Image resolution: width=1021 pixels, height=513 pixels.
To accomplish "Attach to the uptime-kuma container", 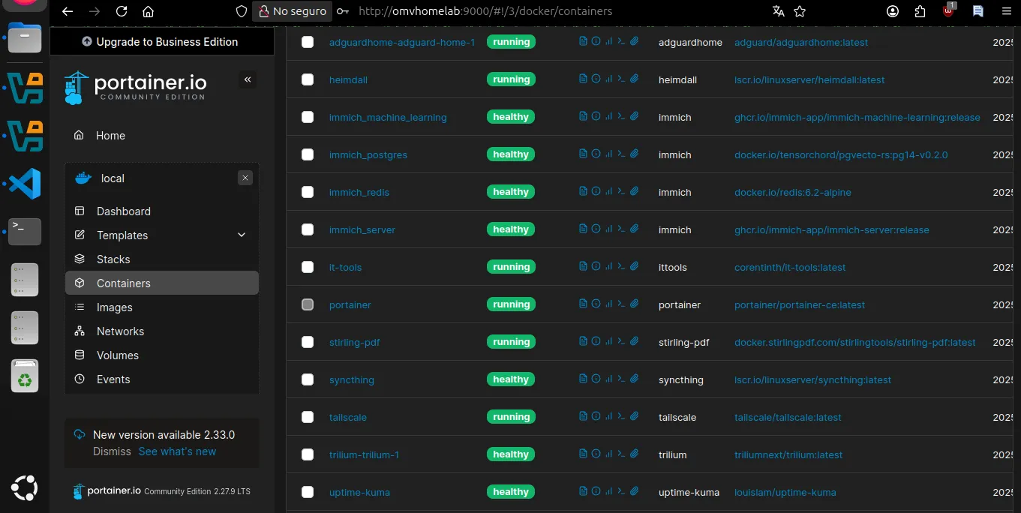I will point(634,491).
